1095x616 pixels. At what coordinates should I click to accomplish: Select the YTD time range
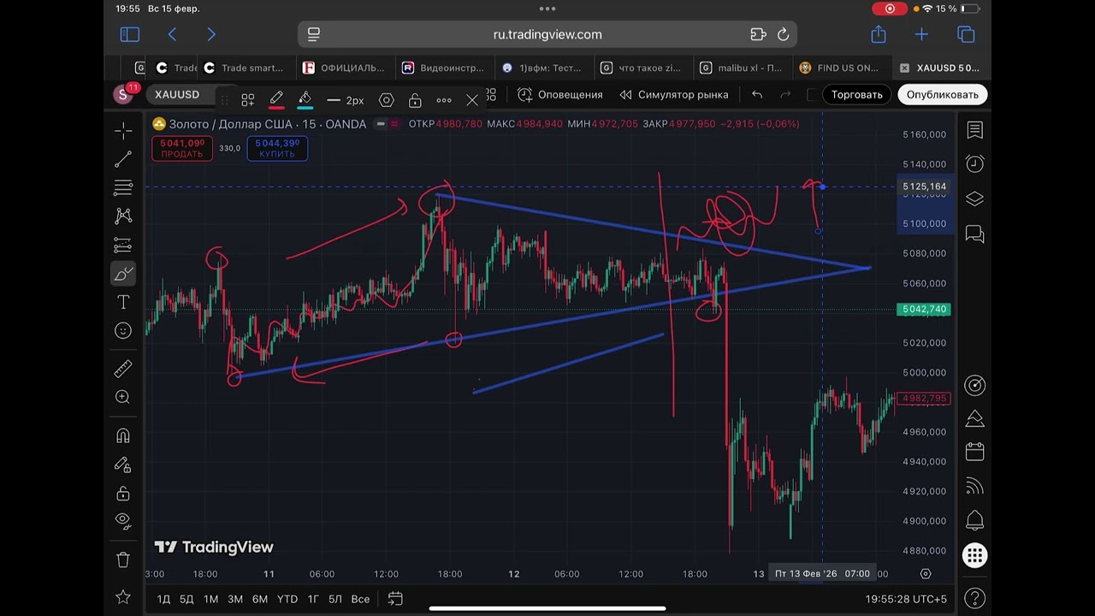[287, 599]
